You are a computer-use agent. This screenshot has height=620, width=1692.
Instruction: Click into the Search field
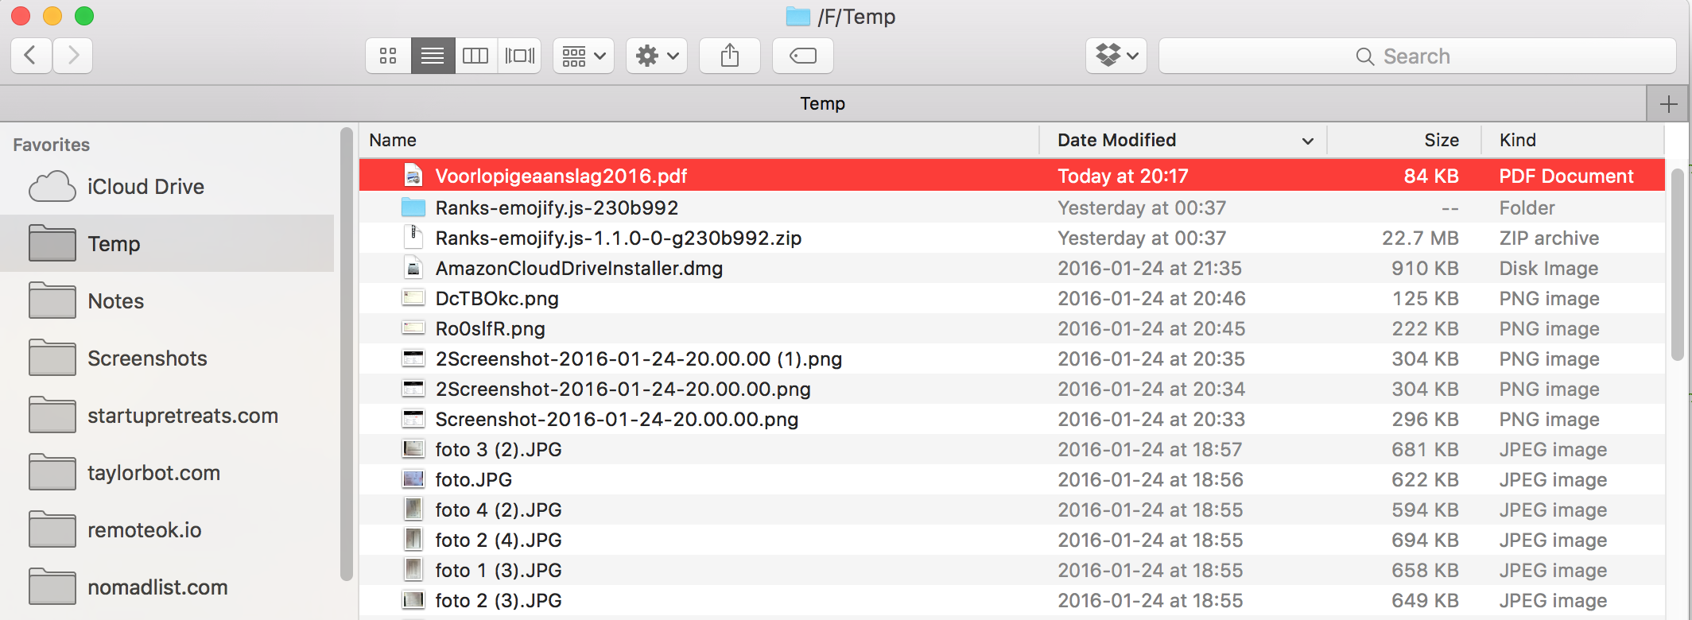tap(1417, 56)
